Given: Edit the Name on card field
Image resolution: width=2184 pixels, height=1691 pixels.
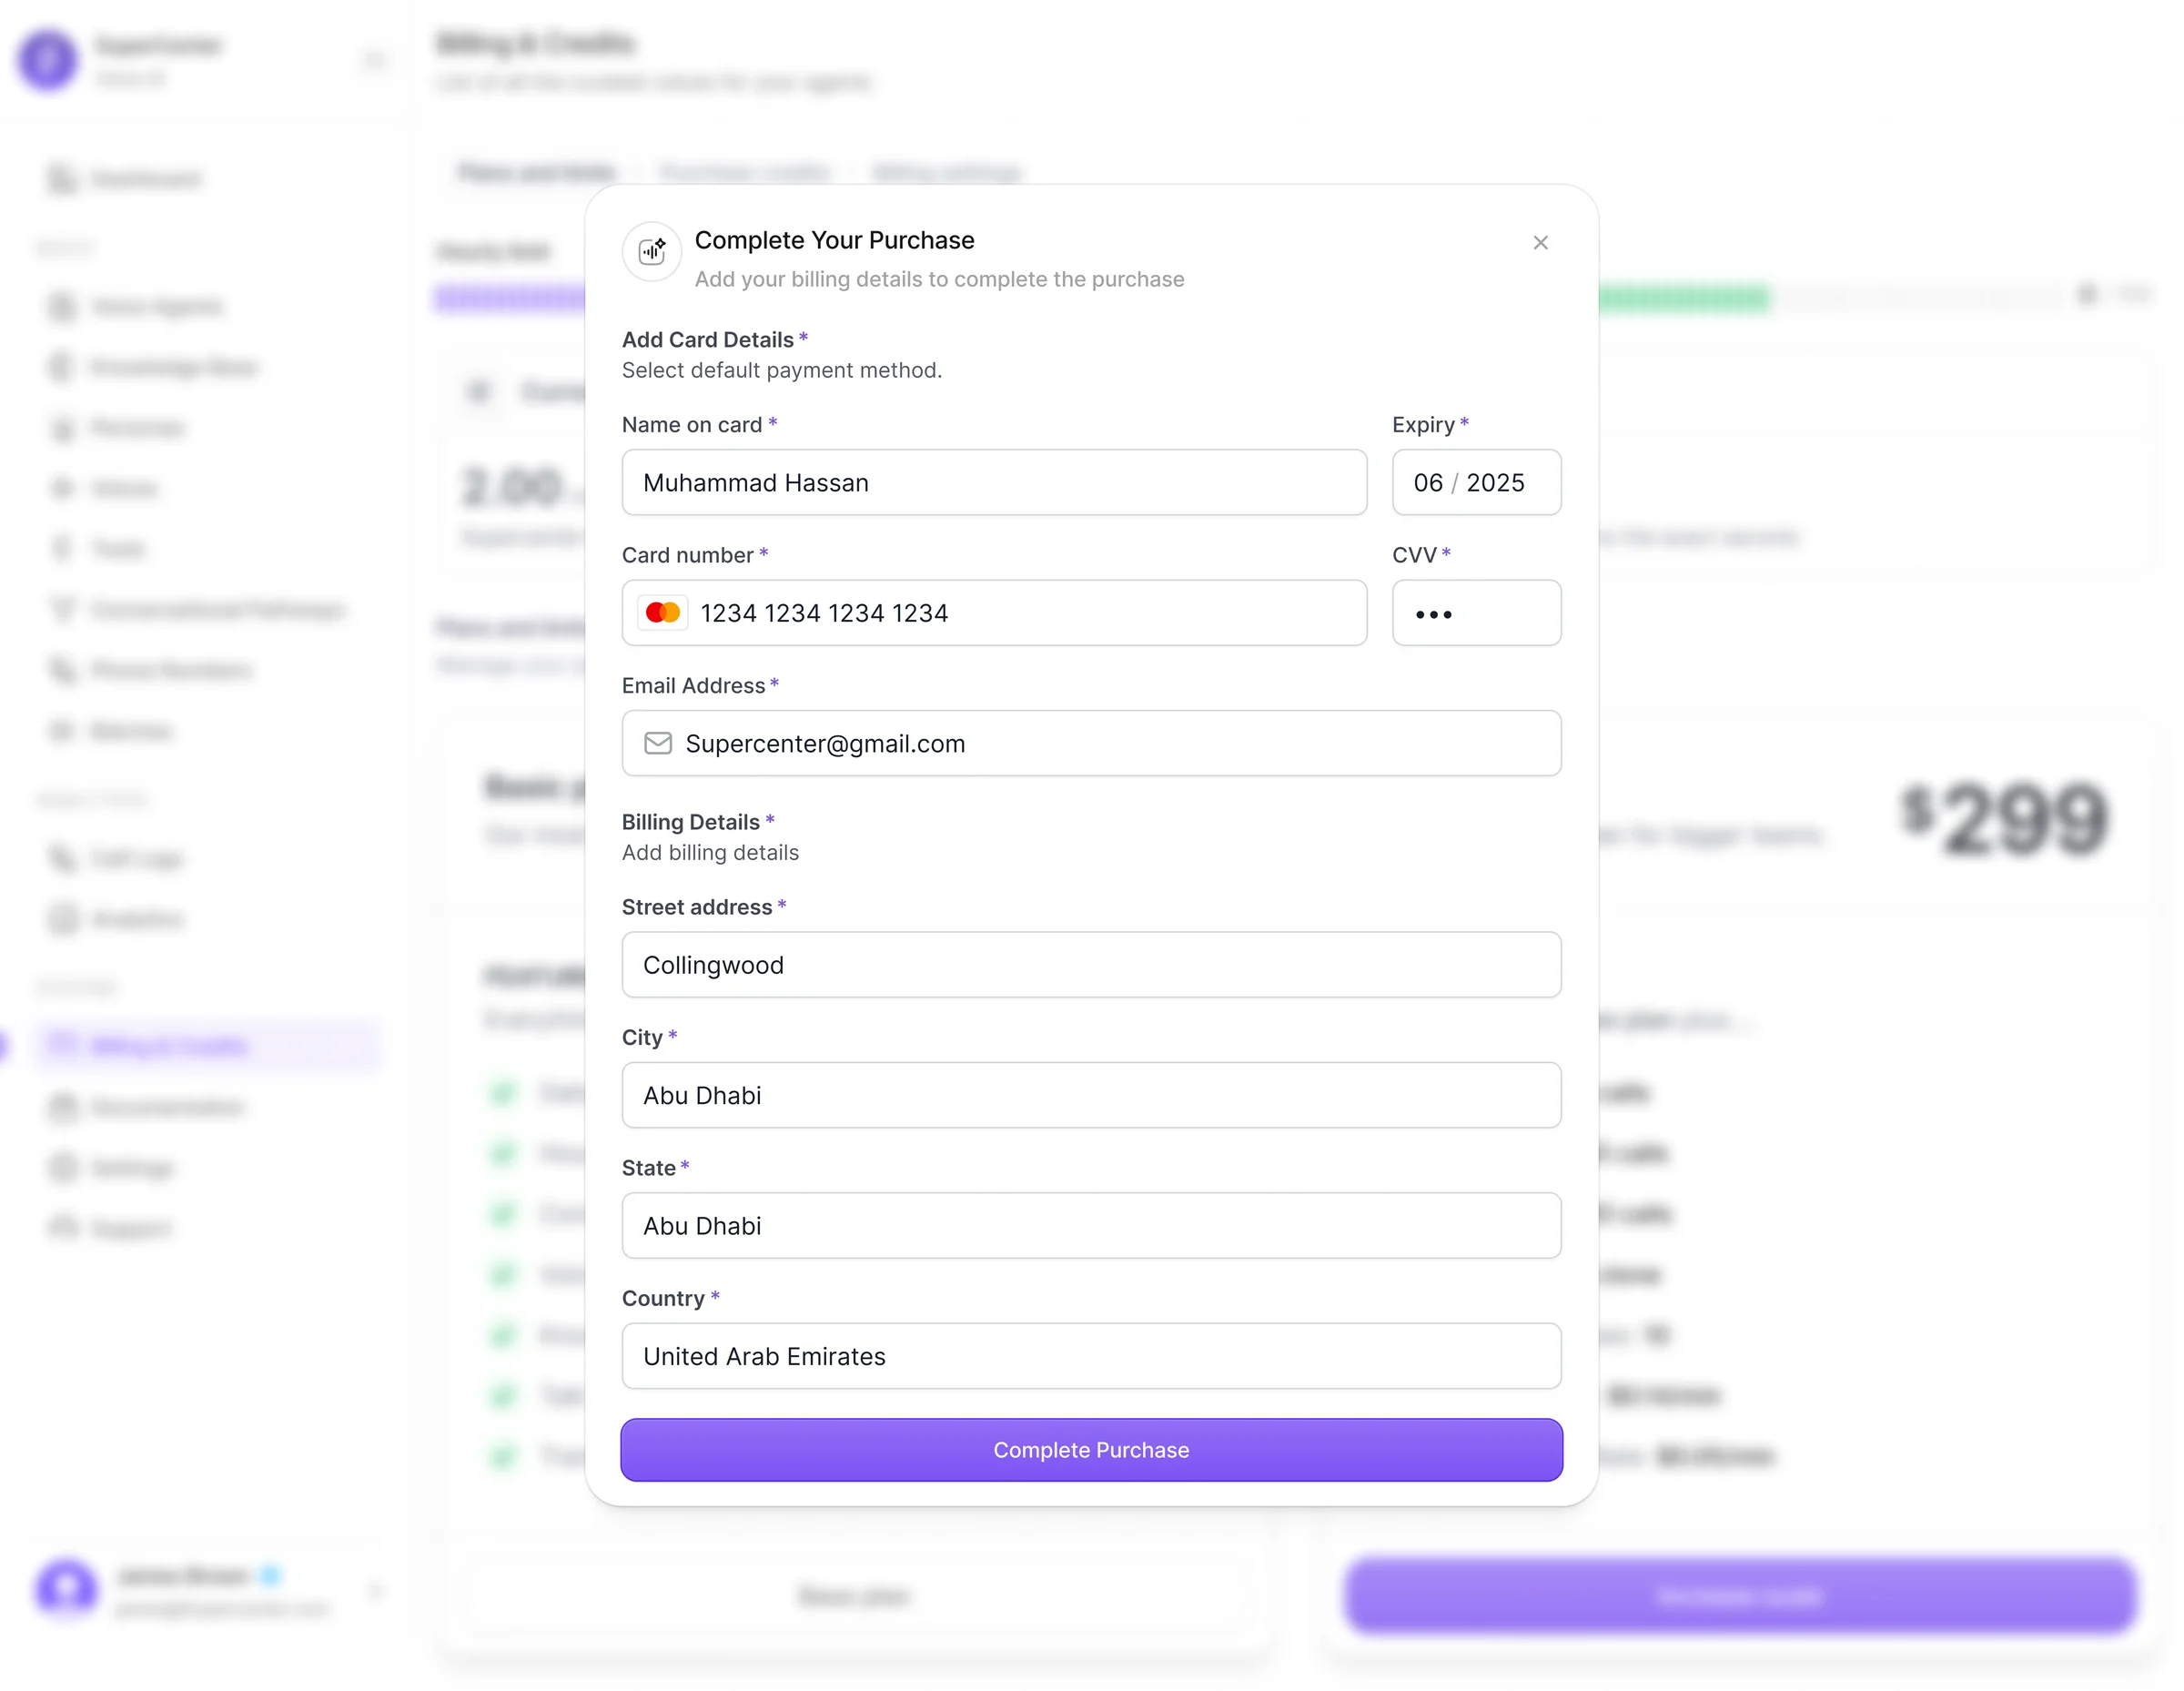Looking at the screenshot, I should coord(994,483).
